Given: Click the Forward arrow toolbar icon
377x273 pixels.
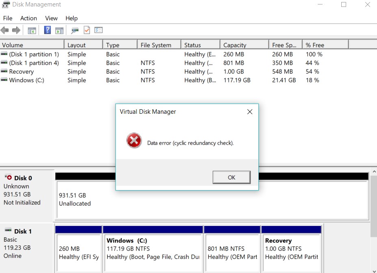Looking at the screenshot, I should click(16, 30).
